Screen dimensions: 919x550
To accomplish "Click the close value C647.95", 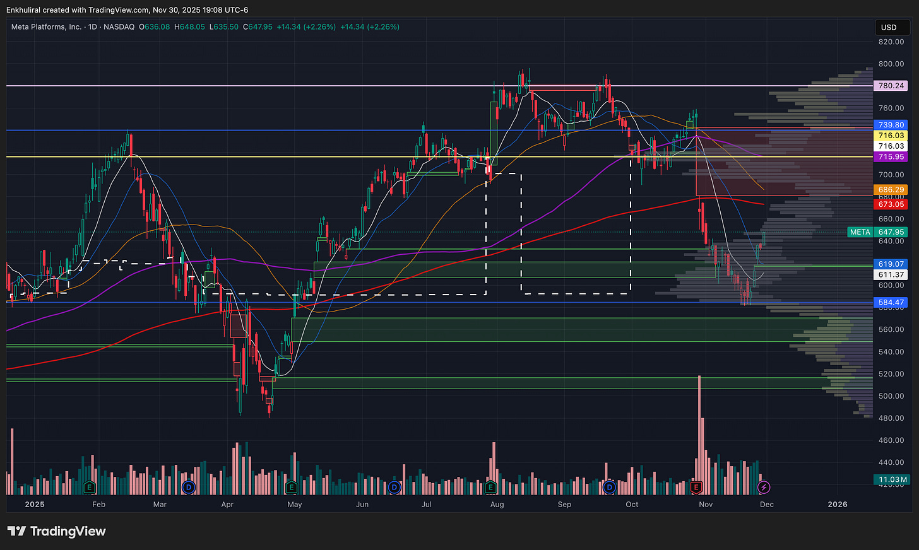I will pos(258,27).
